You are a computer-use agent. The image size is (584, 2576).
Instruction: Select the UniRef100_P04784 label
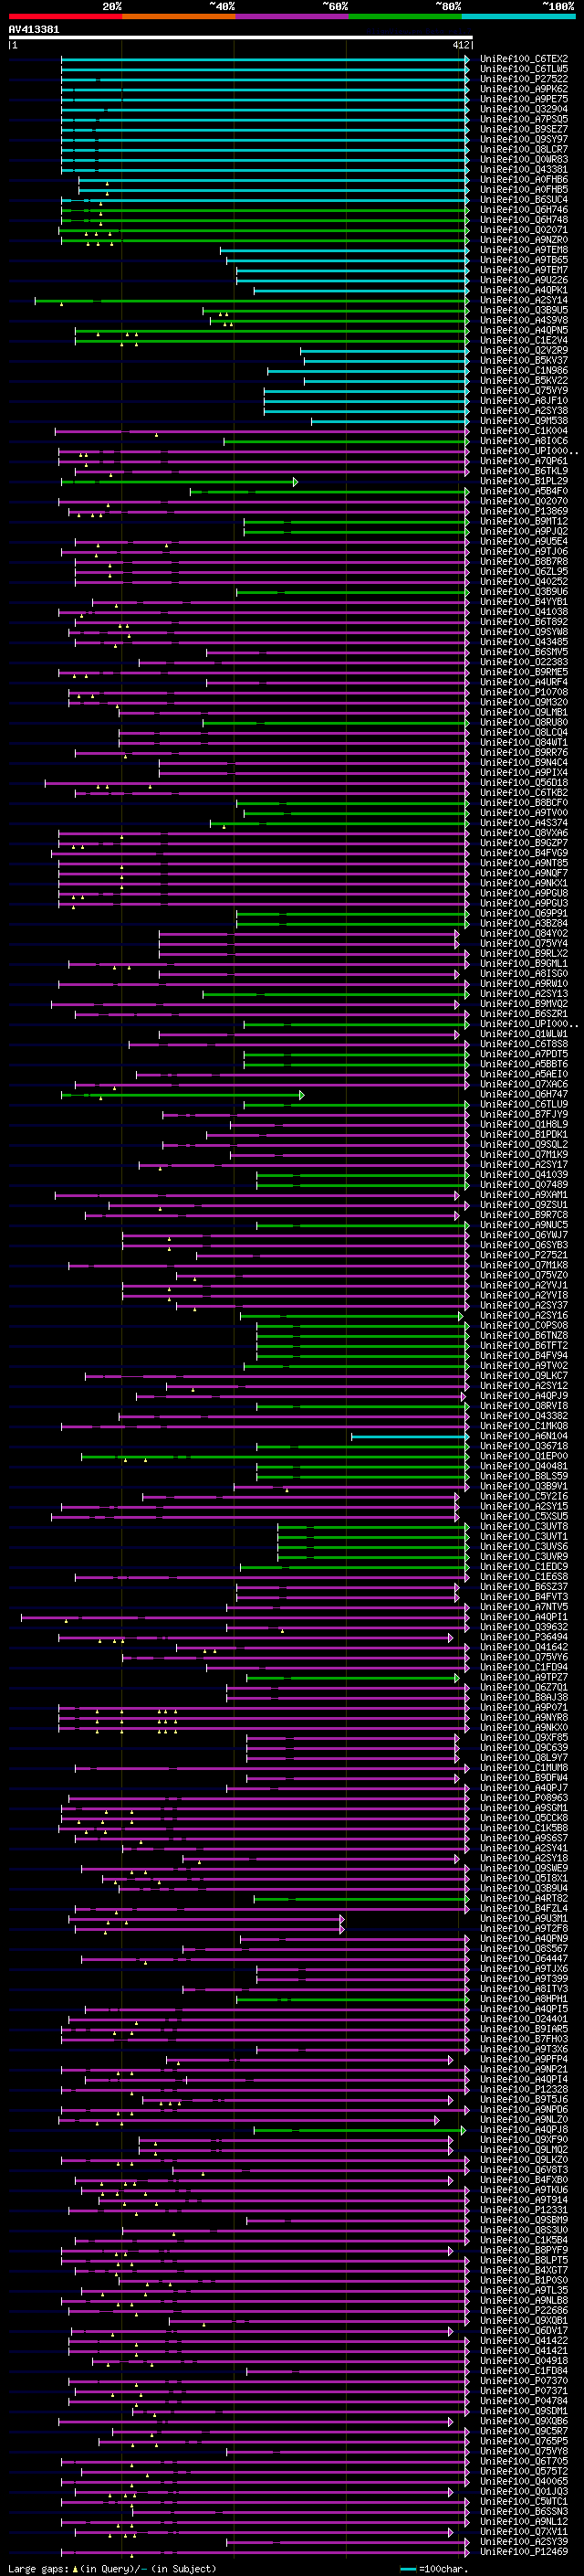point(523,2400)
